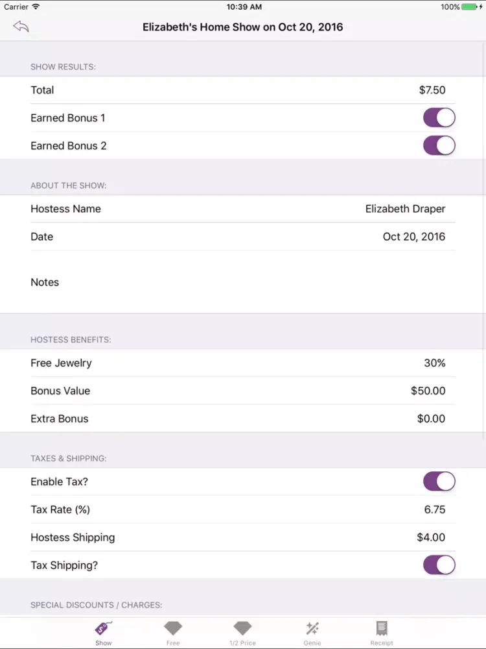Tap the Wi-Fi status icon
The image size is (486, 649).
tap(36, 6)
